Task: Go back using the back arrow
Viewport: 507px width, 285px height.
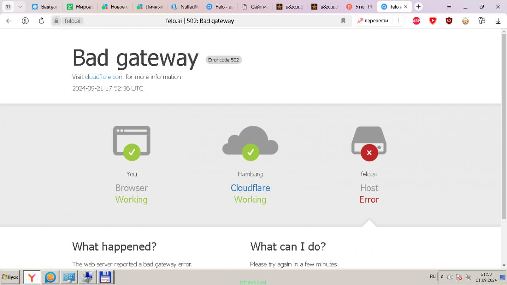Action: [x=9, y=21]
